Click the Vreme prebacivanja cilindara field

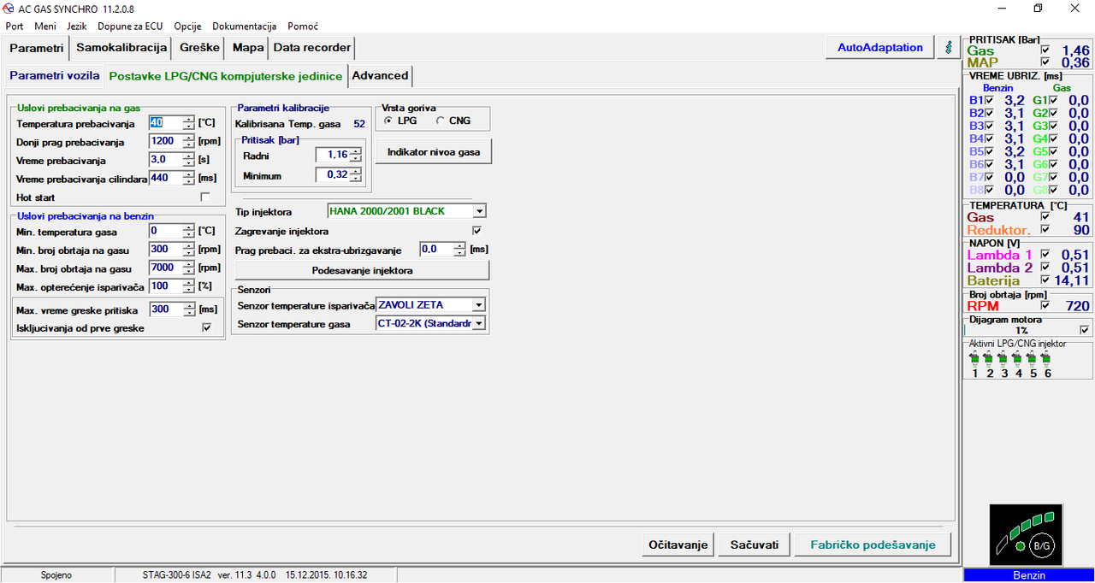(165, 178)
